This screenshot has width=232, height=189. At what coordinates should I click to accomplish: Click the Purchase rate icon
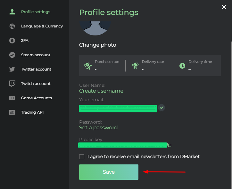tap(88, 66)
